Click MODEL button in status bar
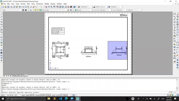Viewport: 179px width, 101px height. tap(66, 95)
